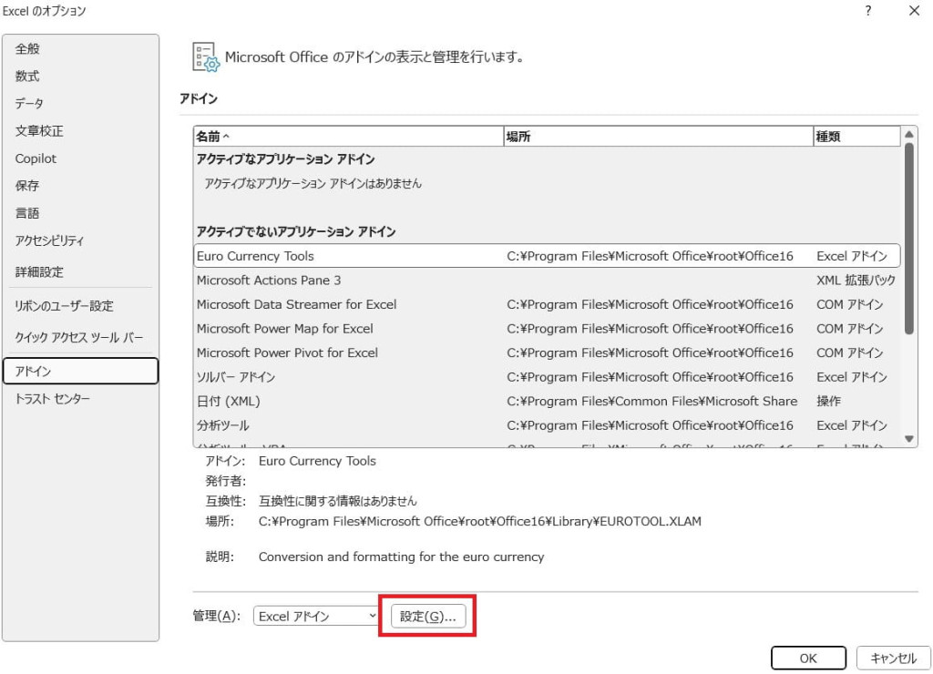
Task: Click the 設定(G)... button
Action: point(428,617)
